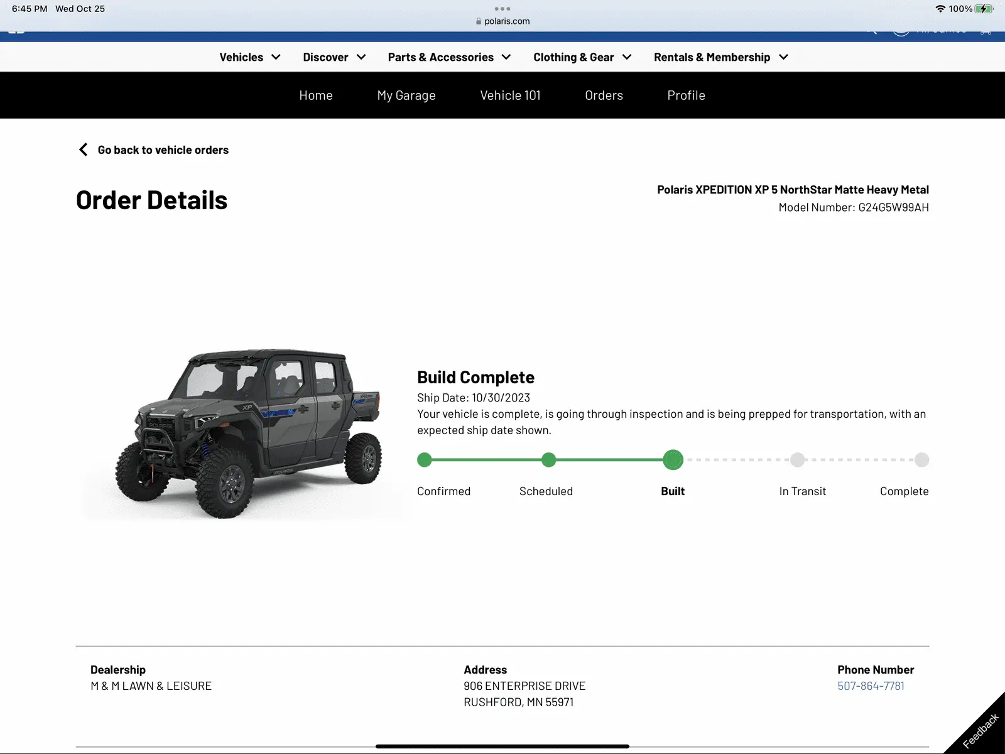Click the Dealership label
The image size is (1005, 754).
tap(118, 670)
